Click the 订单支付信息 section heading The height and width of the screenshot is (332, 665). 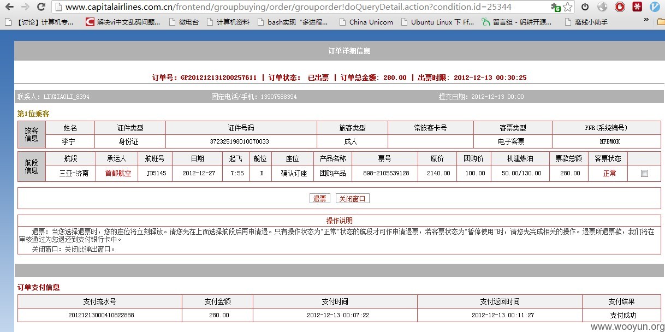39,287
